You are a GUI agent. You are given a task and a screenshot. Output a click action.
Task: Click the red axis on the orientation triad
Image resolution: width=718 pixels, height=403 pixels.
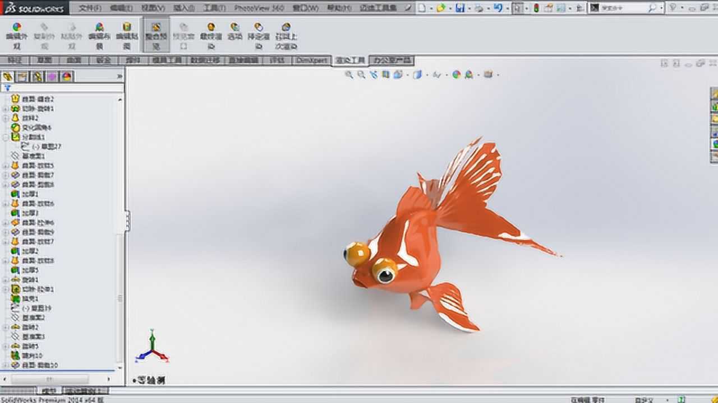click(x=163, y=355)
